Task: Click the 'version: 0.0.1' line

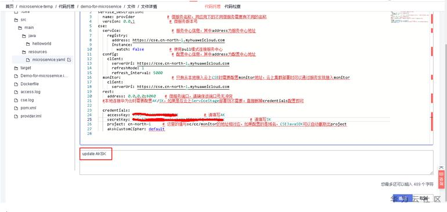Action: click(x=118, y=21)
